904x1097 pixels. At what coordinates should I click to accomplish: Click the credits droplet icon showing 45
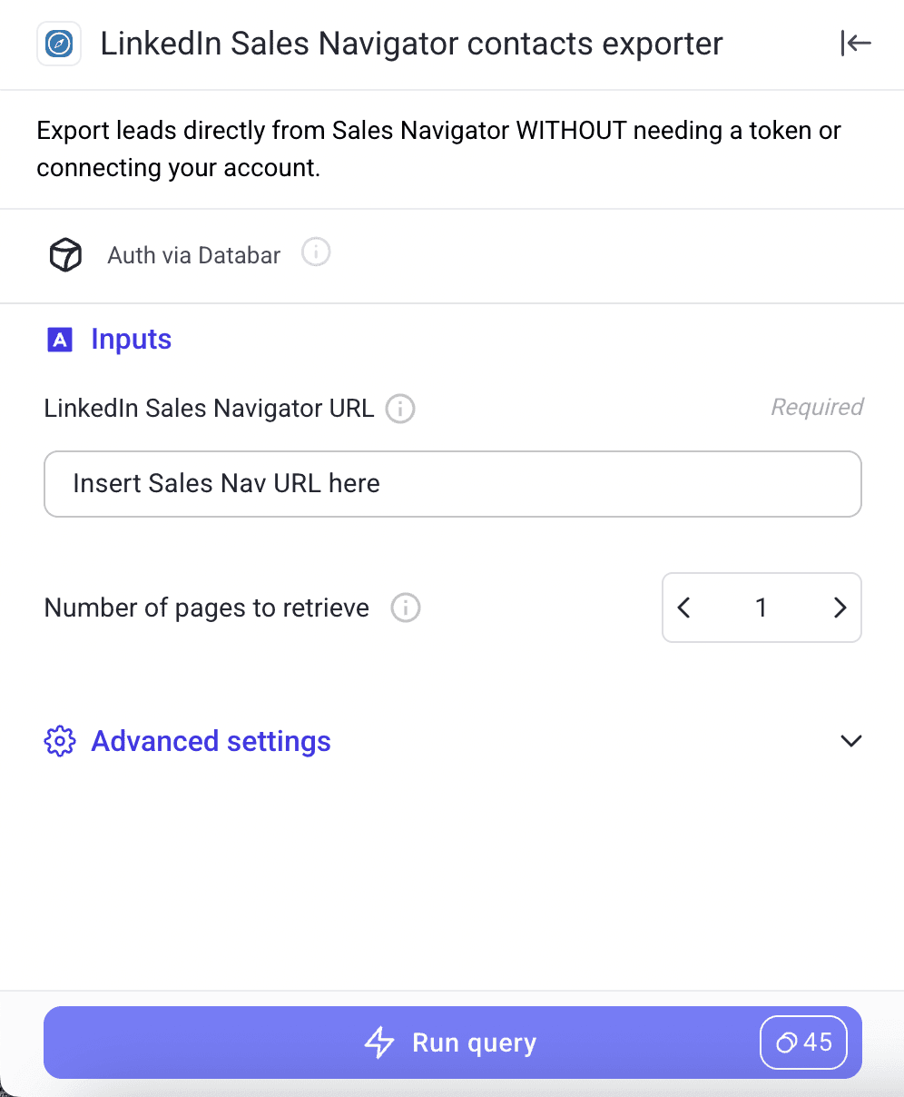[786, 1043]
